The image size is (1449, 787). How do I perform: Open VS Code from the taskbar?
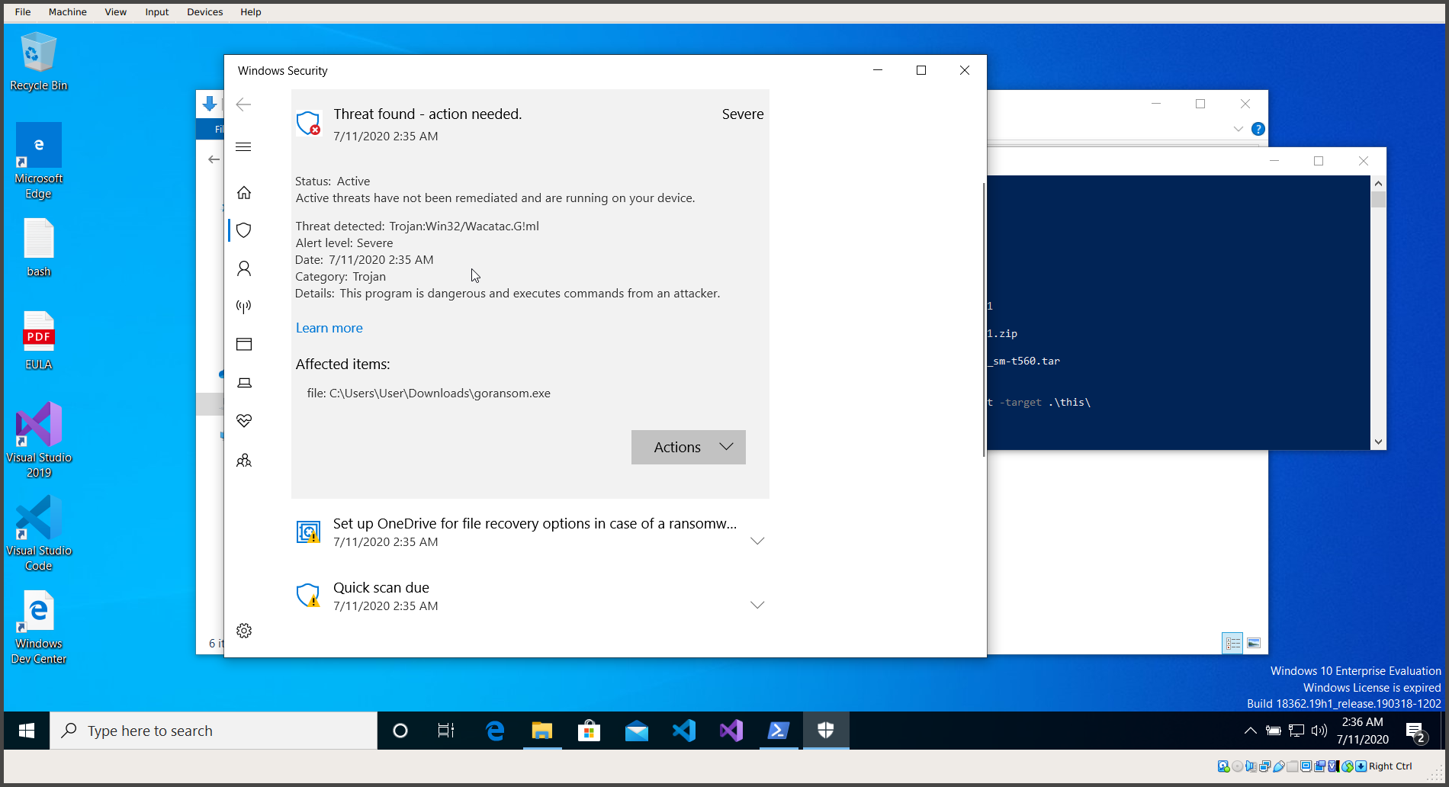(684, 731)
